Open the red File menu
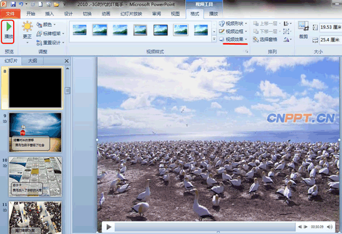This screenshot has height=234, width=342. point(10,14)
